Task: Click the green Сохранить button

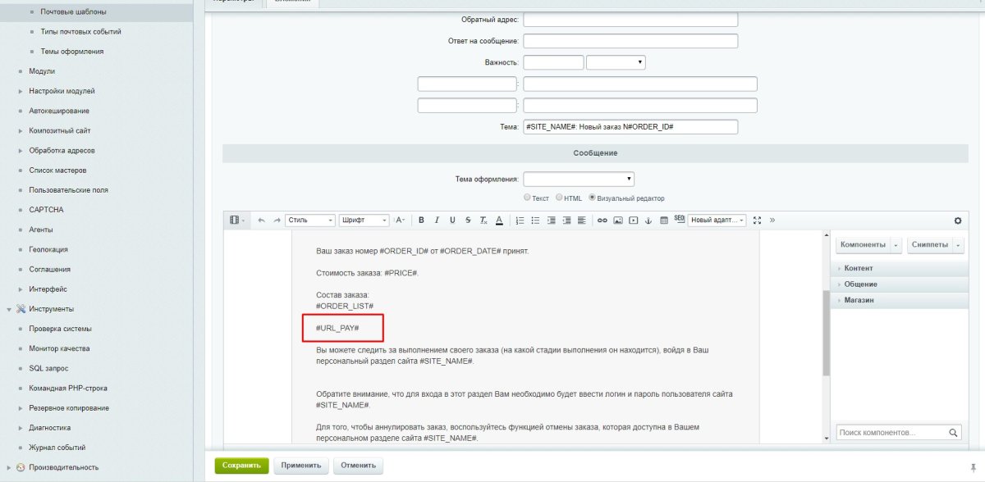Action: [x=241, y=465]
